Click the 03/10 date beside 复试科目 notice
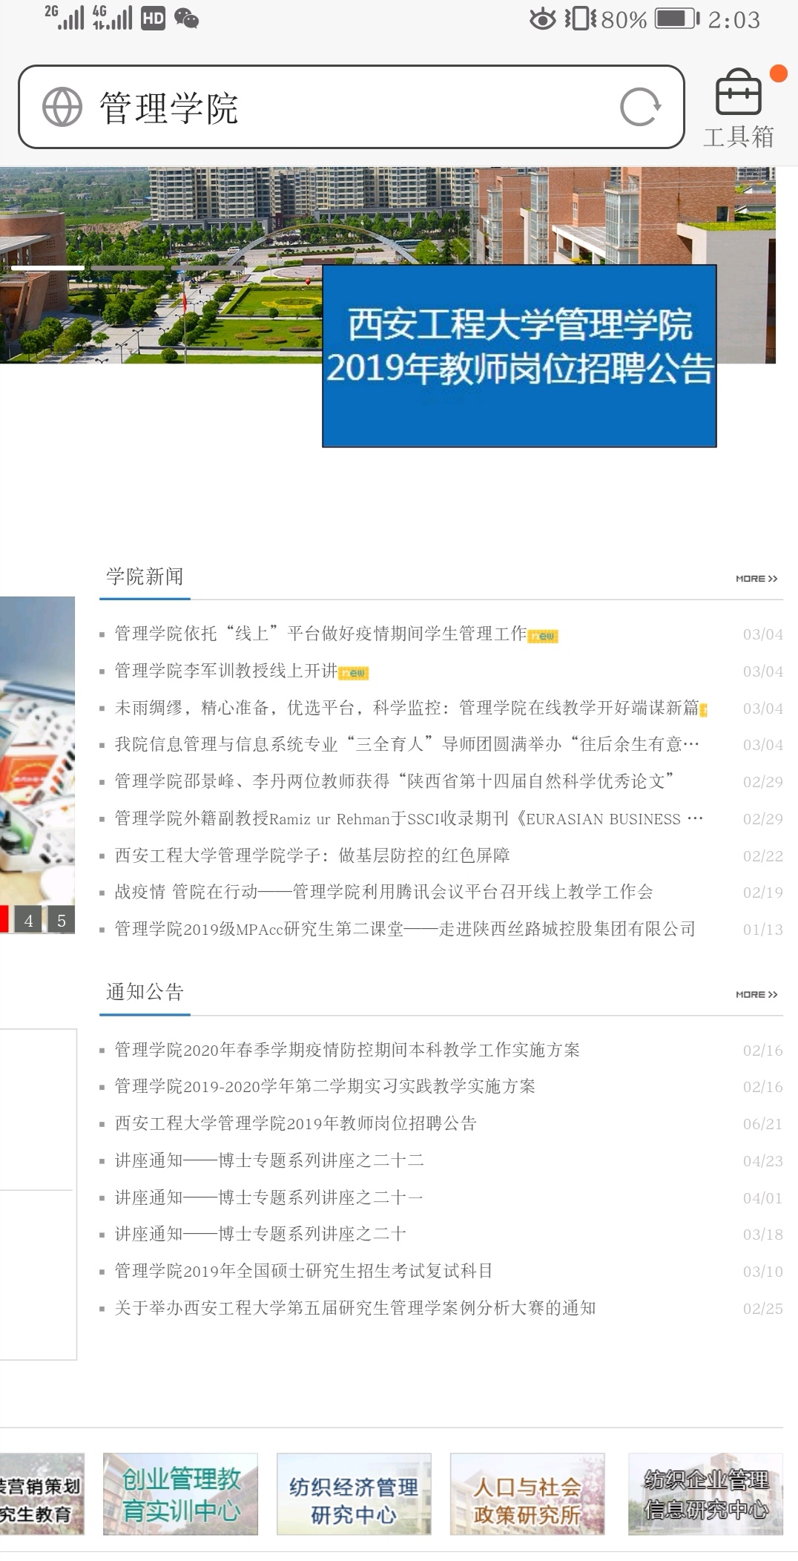 (763, 1272)
